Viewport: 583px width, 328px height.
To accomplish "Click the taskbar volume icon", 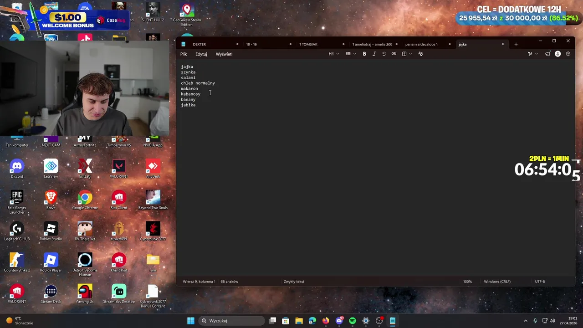I will coord(552,321).
